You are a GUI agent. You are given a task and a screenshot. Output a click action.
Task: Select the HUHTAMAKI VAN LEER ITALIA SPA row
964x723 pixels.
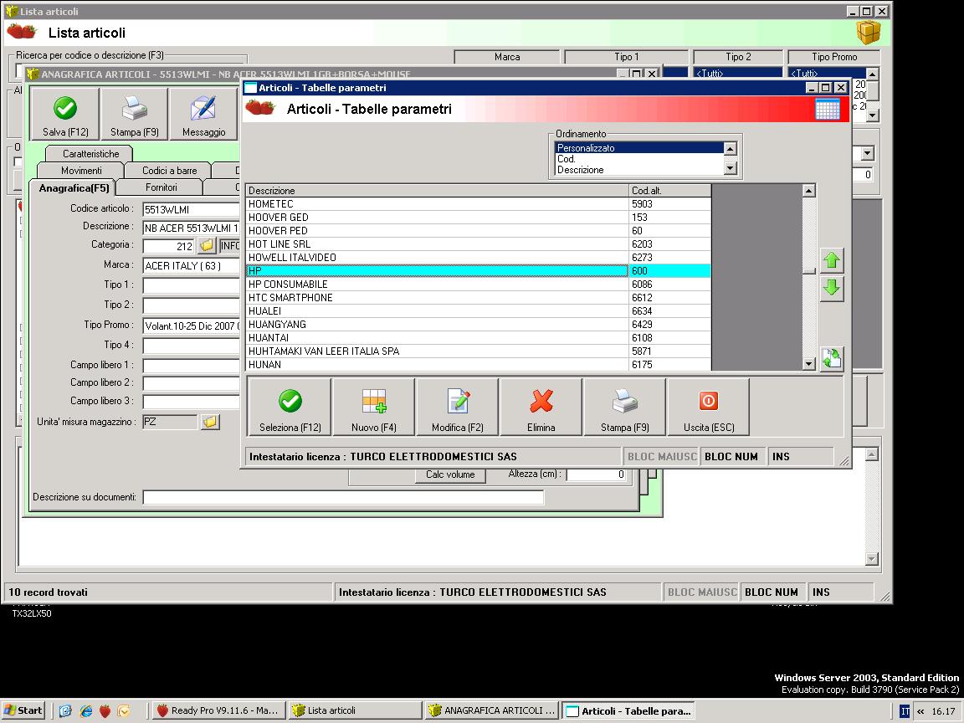point(479,351)
